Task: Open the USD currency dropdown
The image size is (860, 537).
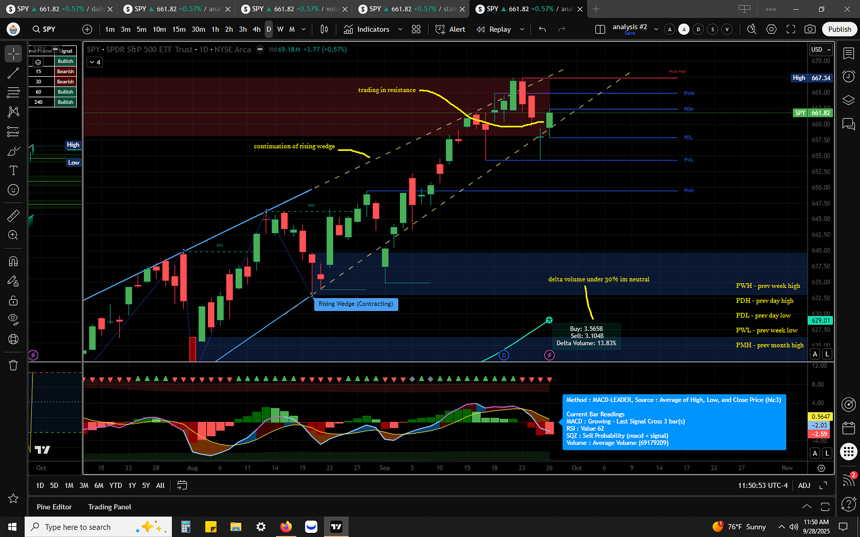Action: pyautogui.click(x=820, y=50)
